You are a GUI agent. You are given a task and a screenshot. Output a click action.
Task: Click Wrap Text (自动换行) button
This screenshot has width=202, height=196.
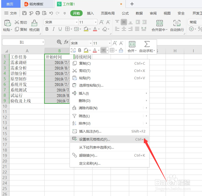177,26
